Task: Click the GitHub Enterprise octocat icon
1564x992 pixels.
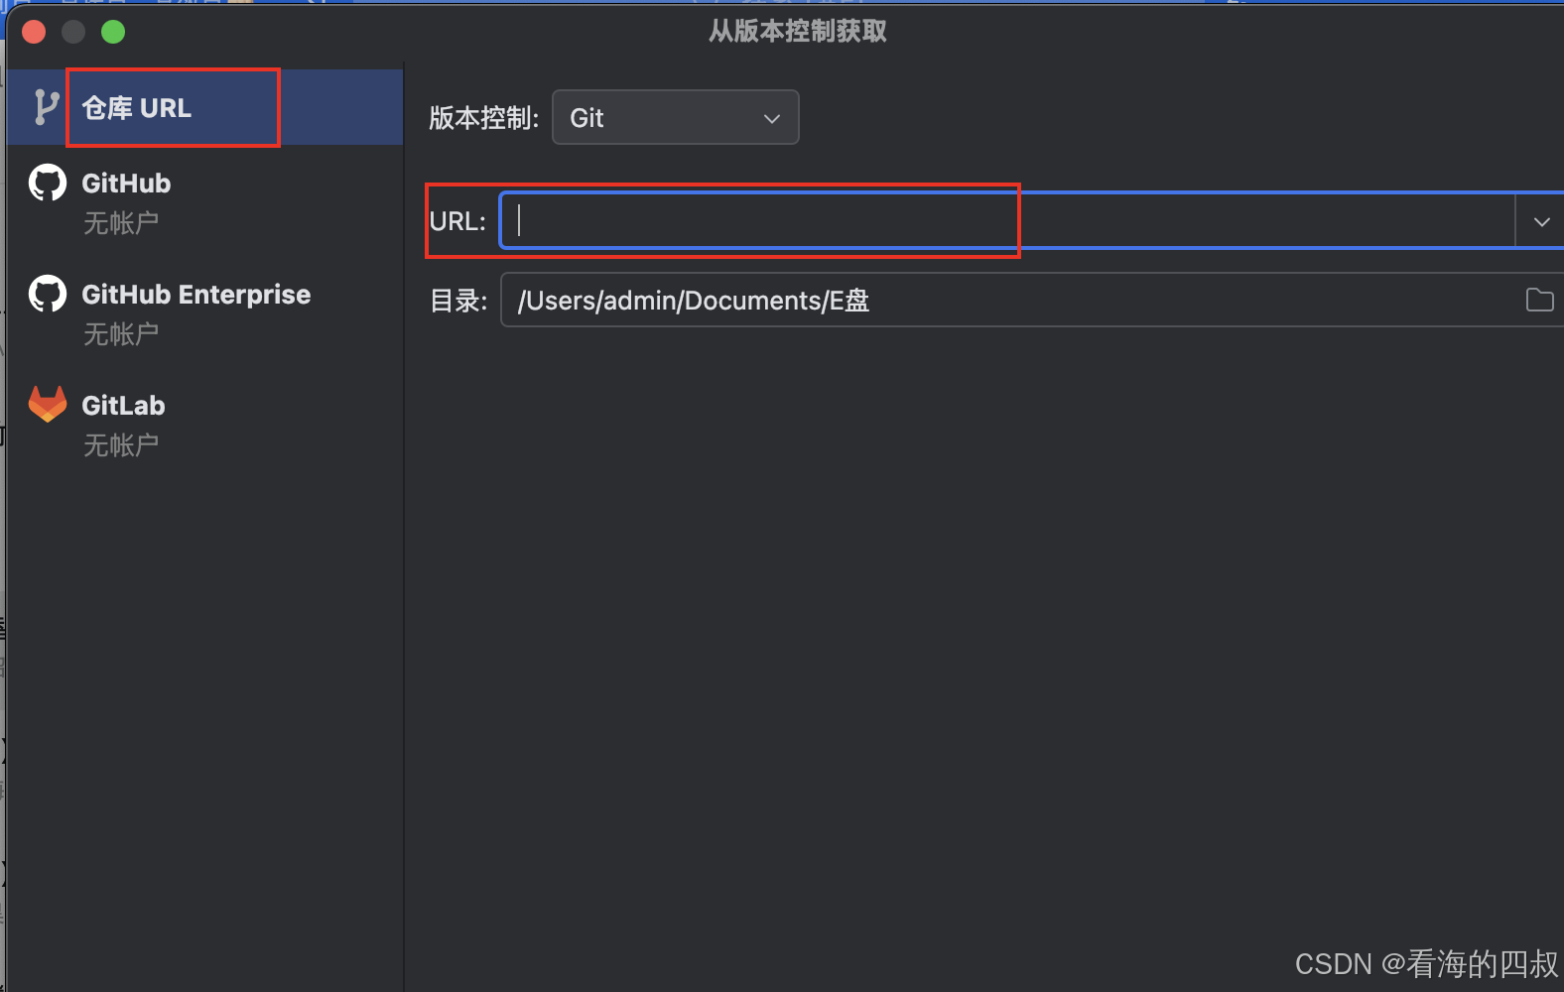Action: point(47,294)
